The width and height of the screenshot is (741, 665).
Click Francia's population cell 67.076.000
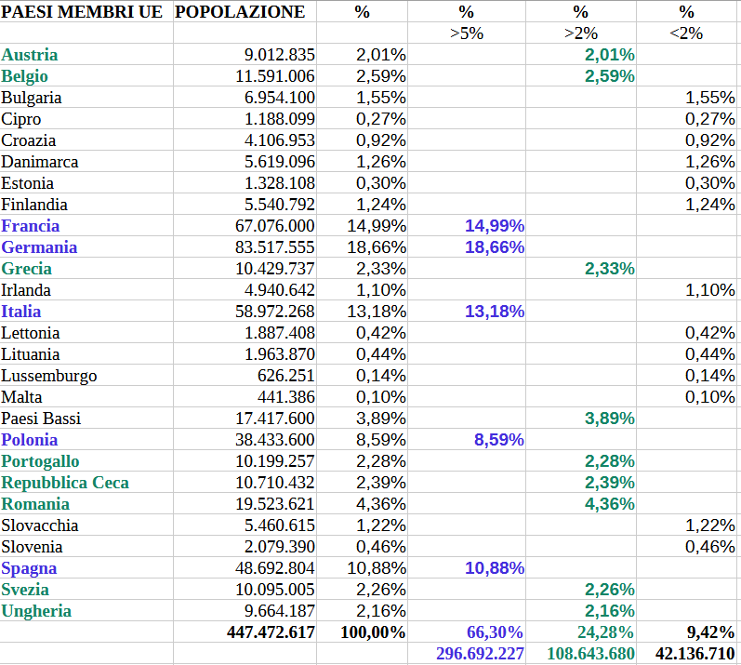(x=275, y=226)
